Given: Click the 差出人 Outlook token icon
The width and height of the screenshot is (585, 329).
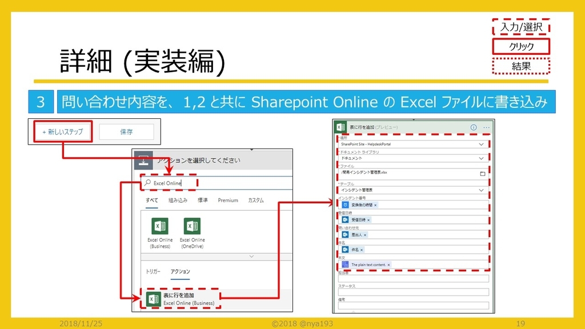Looking at the screenshot, I should tap(345, 235).
